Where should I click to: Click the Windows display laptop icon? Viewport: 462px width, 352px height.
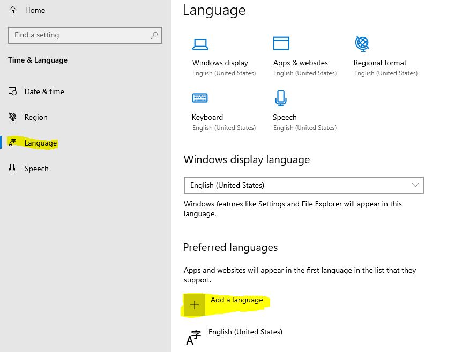(200, 44)
